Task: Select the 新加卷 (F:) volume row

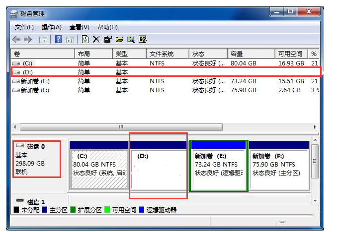Action: pos(166,90)
